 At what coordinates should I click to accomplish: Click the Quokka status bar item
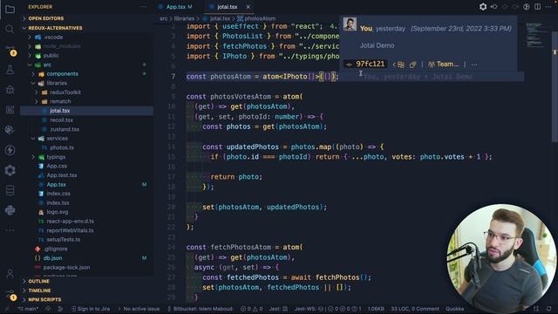[x=454, y=309]
